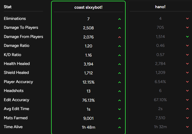Click the Time Alive label
This screenshot has width=192, height=134.
point(13,127)
